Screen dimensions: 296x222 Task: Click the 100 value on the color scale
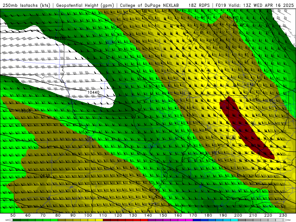coord(88,215)
